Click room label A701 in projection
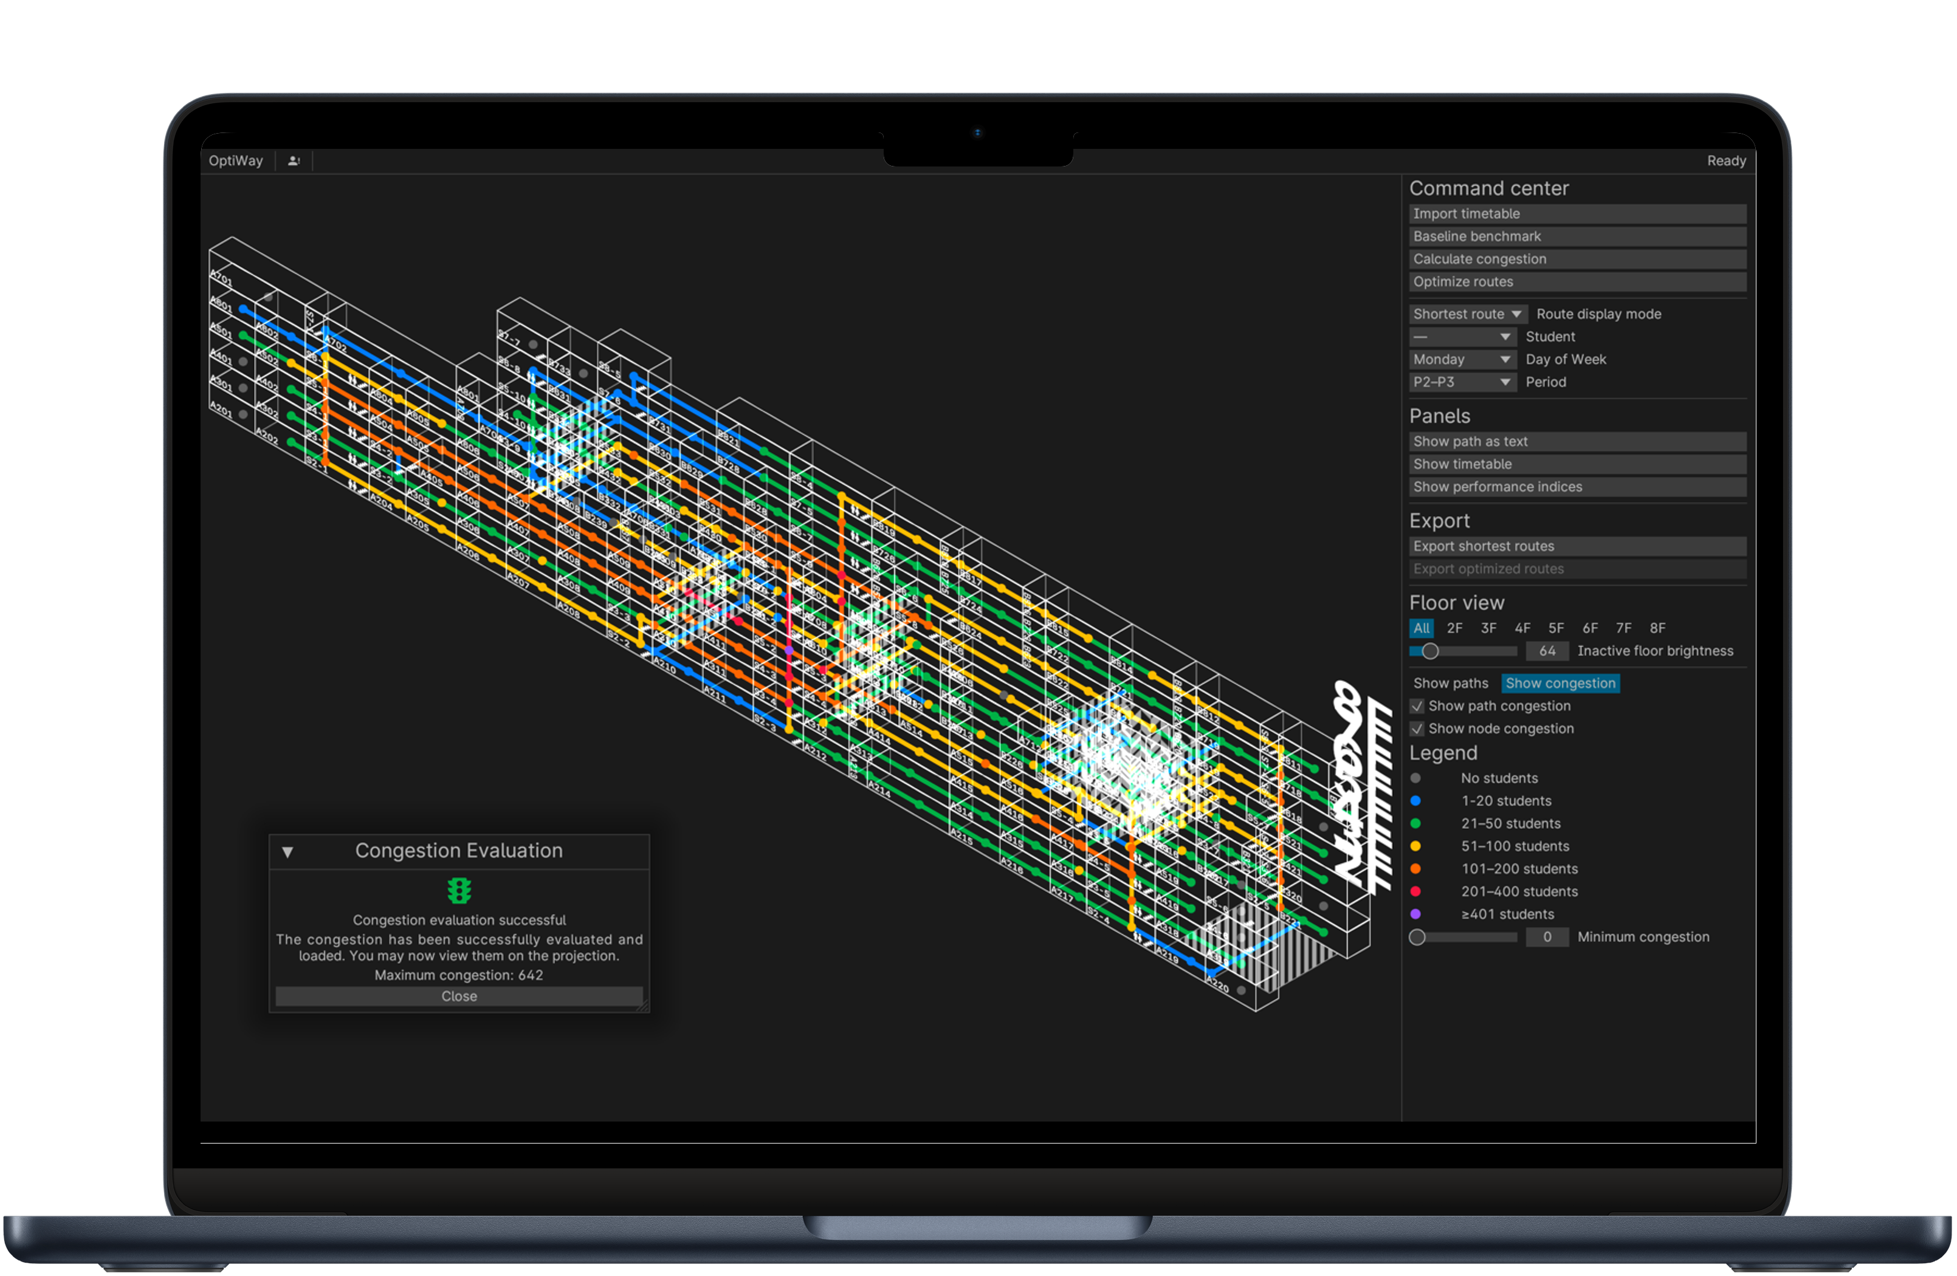The image size is (1957, 1276). pos(221,278)
